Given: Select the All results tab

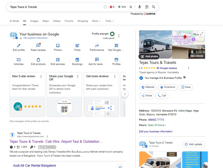Looking at the screenshot, I should [x=25, y=21].
